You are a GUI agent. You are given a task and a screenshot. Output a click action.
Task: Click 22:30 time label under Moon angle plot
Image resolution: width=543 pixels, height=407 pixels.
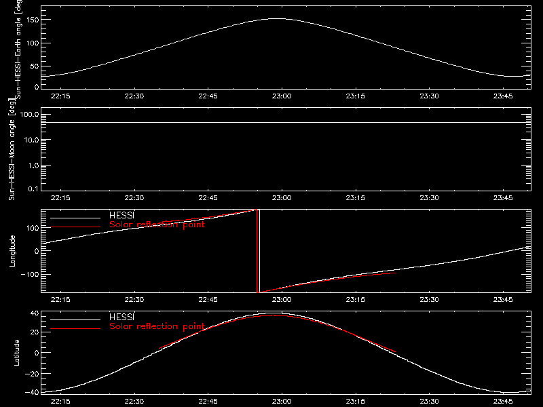[134, 197]
